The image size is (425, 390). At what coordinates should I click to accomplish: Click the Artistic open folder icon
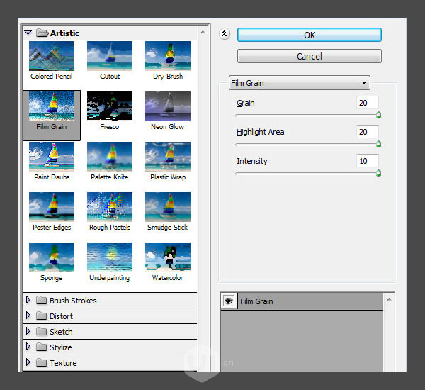42,33
